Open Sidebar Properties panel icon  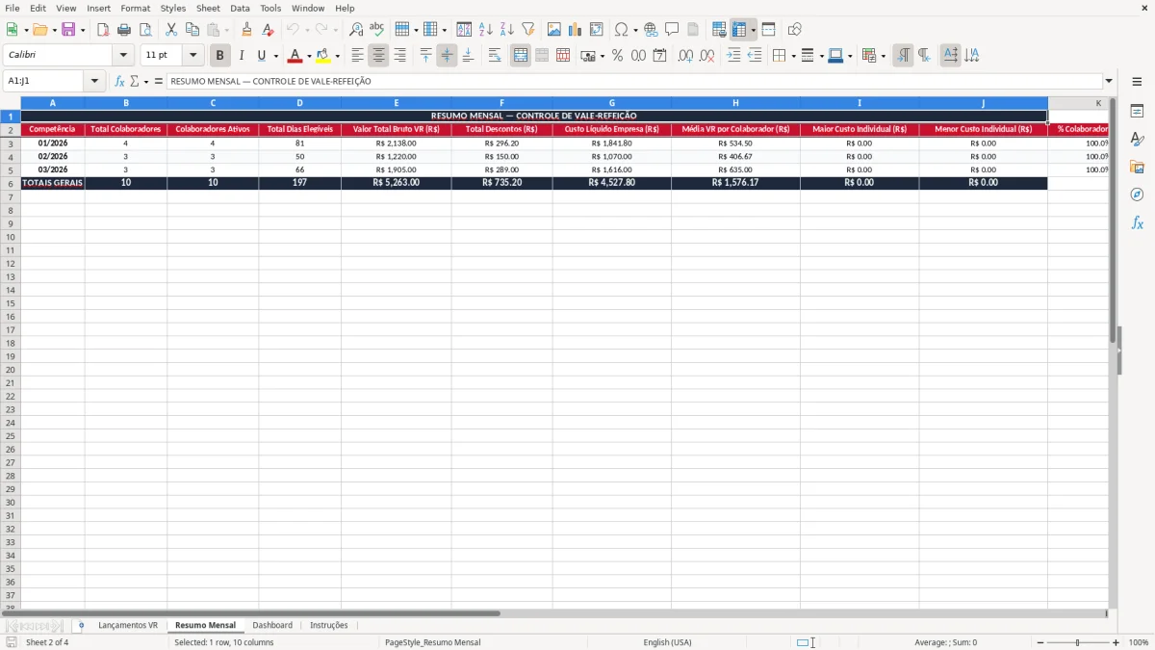[1137, 112]
